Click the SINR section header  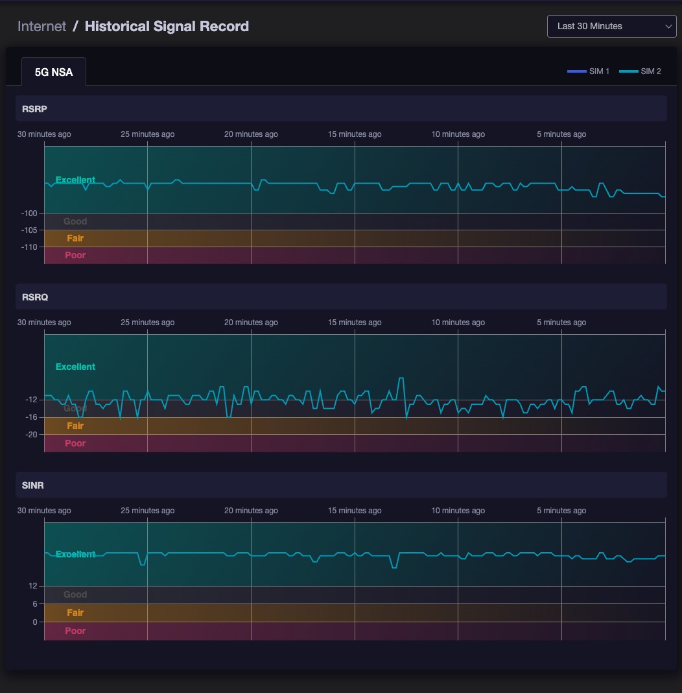[x=341, y=485]
